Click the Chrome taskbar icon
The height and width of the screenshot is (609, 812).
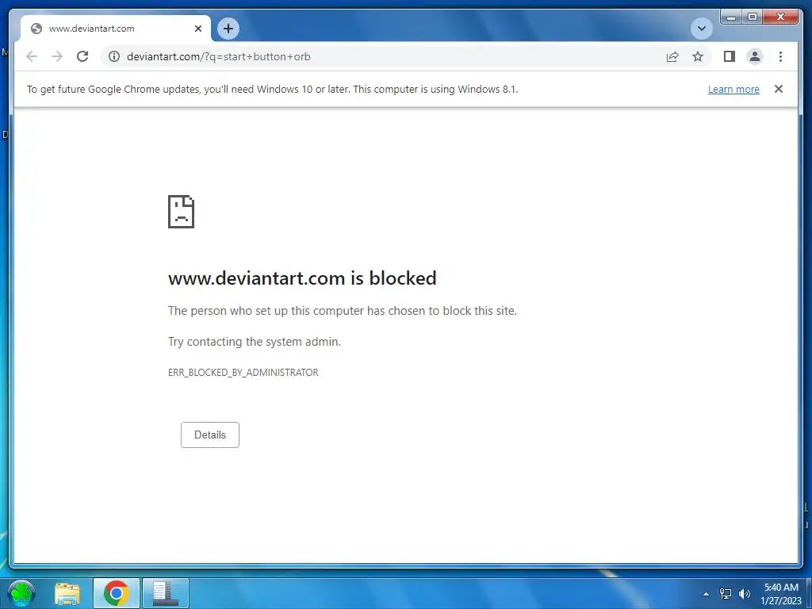pyautogui.click(x=116, y=593)
